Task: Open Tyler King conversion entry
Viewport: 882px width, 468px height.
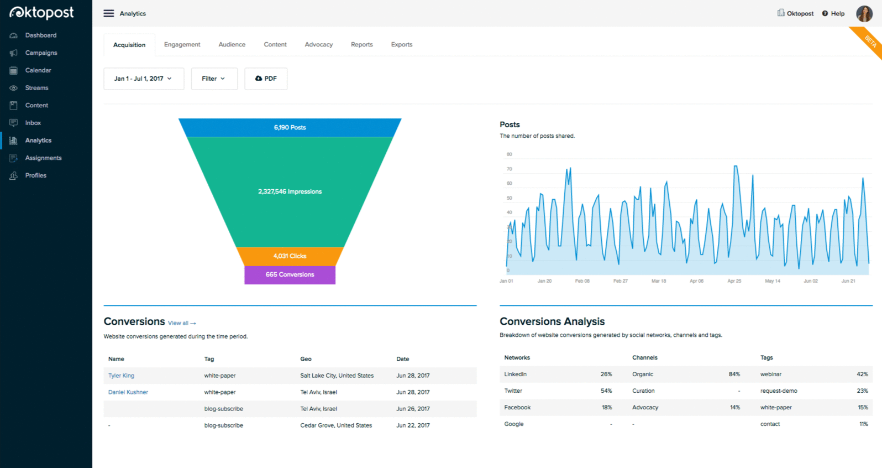Action: pos(121,376)
